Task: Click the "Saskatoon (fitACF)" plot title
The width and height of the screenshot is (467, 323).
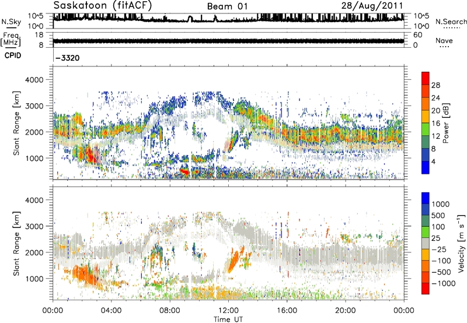Action: (103, 5)
